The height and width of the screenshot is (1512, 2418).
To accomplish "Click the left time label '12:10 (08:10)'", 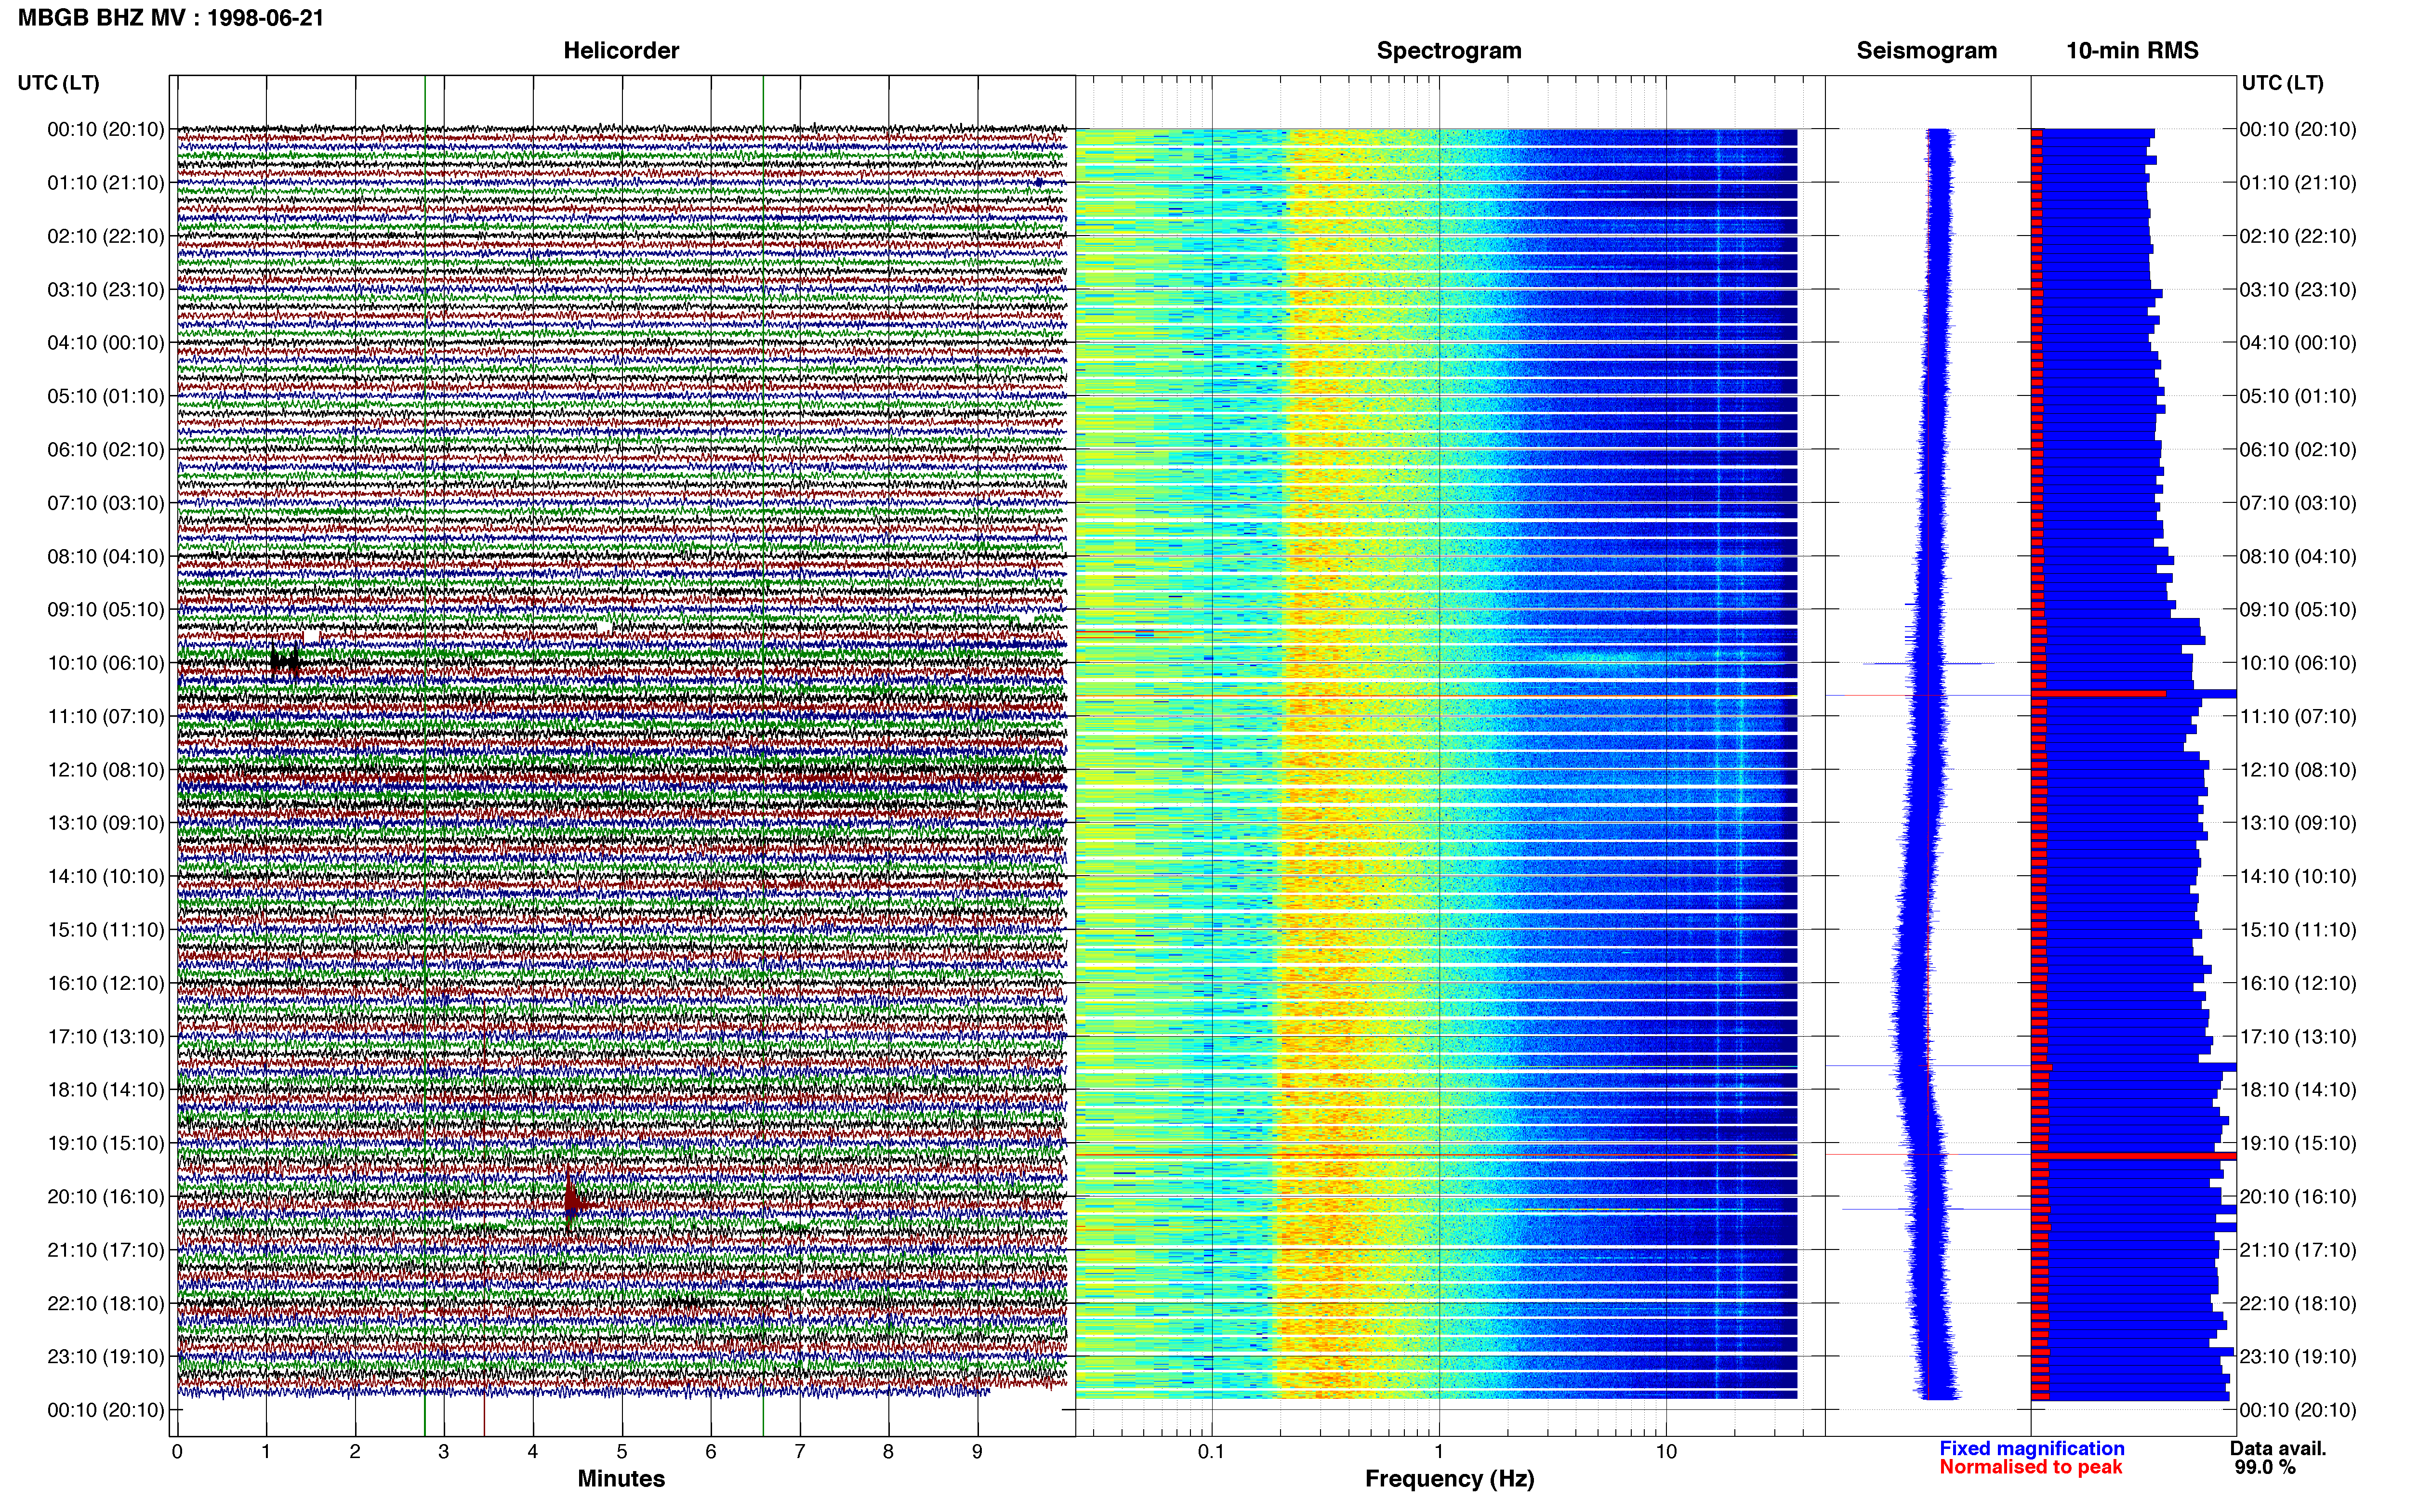I will click(x=106, y=770).
